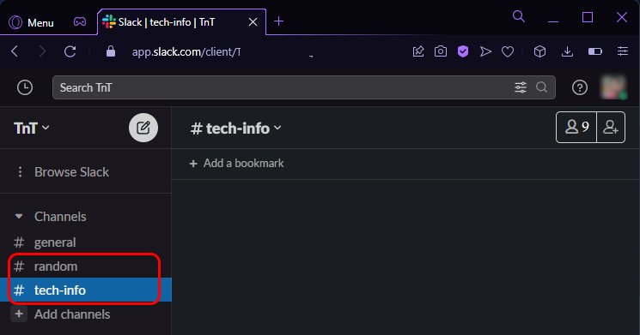640x335 pixels.
Task: Open the Slack history clock icon
Action: coord(25,87)
